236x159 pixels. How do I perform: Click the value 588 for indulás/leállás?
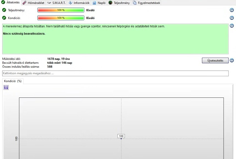50,67
